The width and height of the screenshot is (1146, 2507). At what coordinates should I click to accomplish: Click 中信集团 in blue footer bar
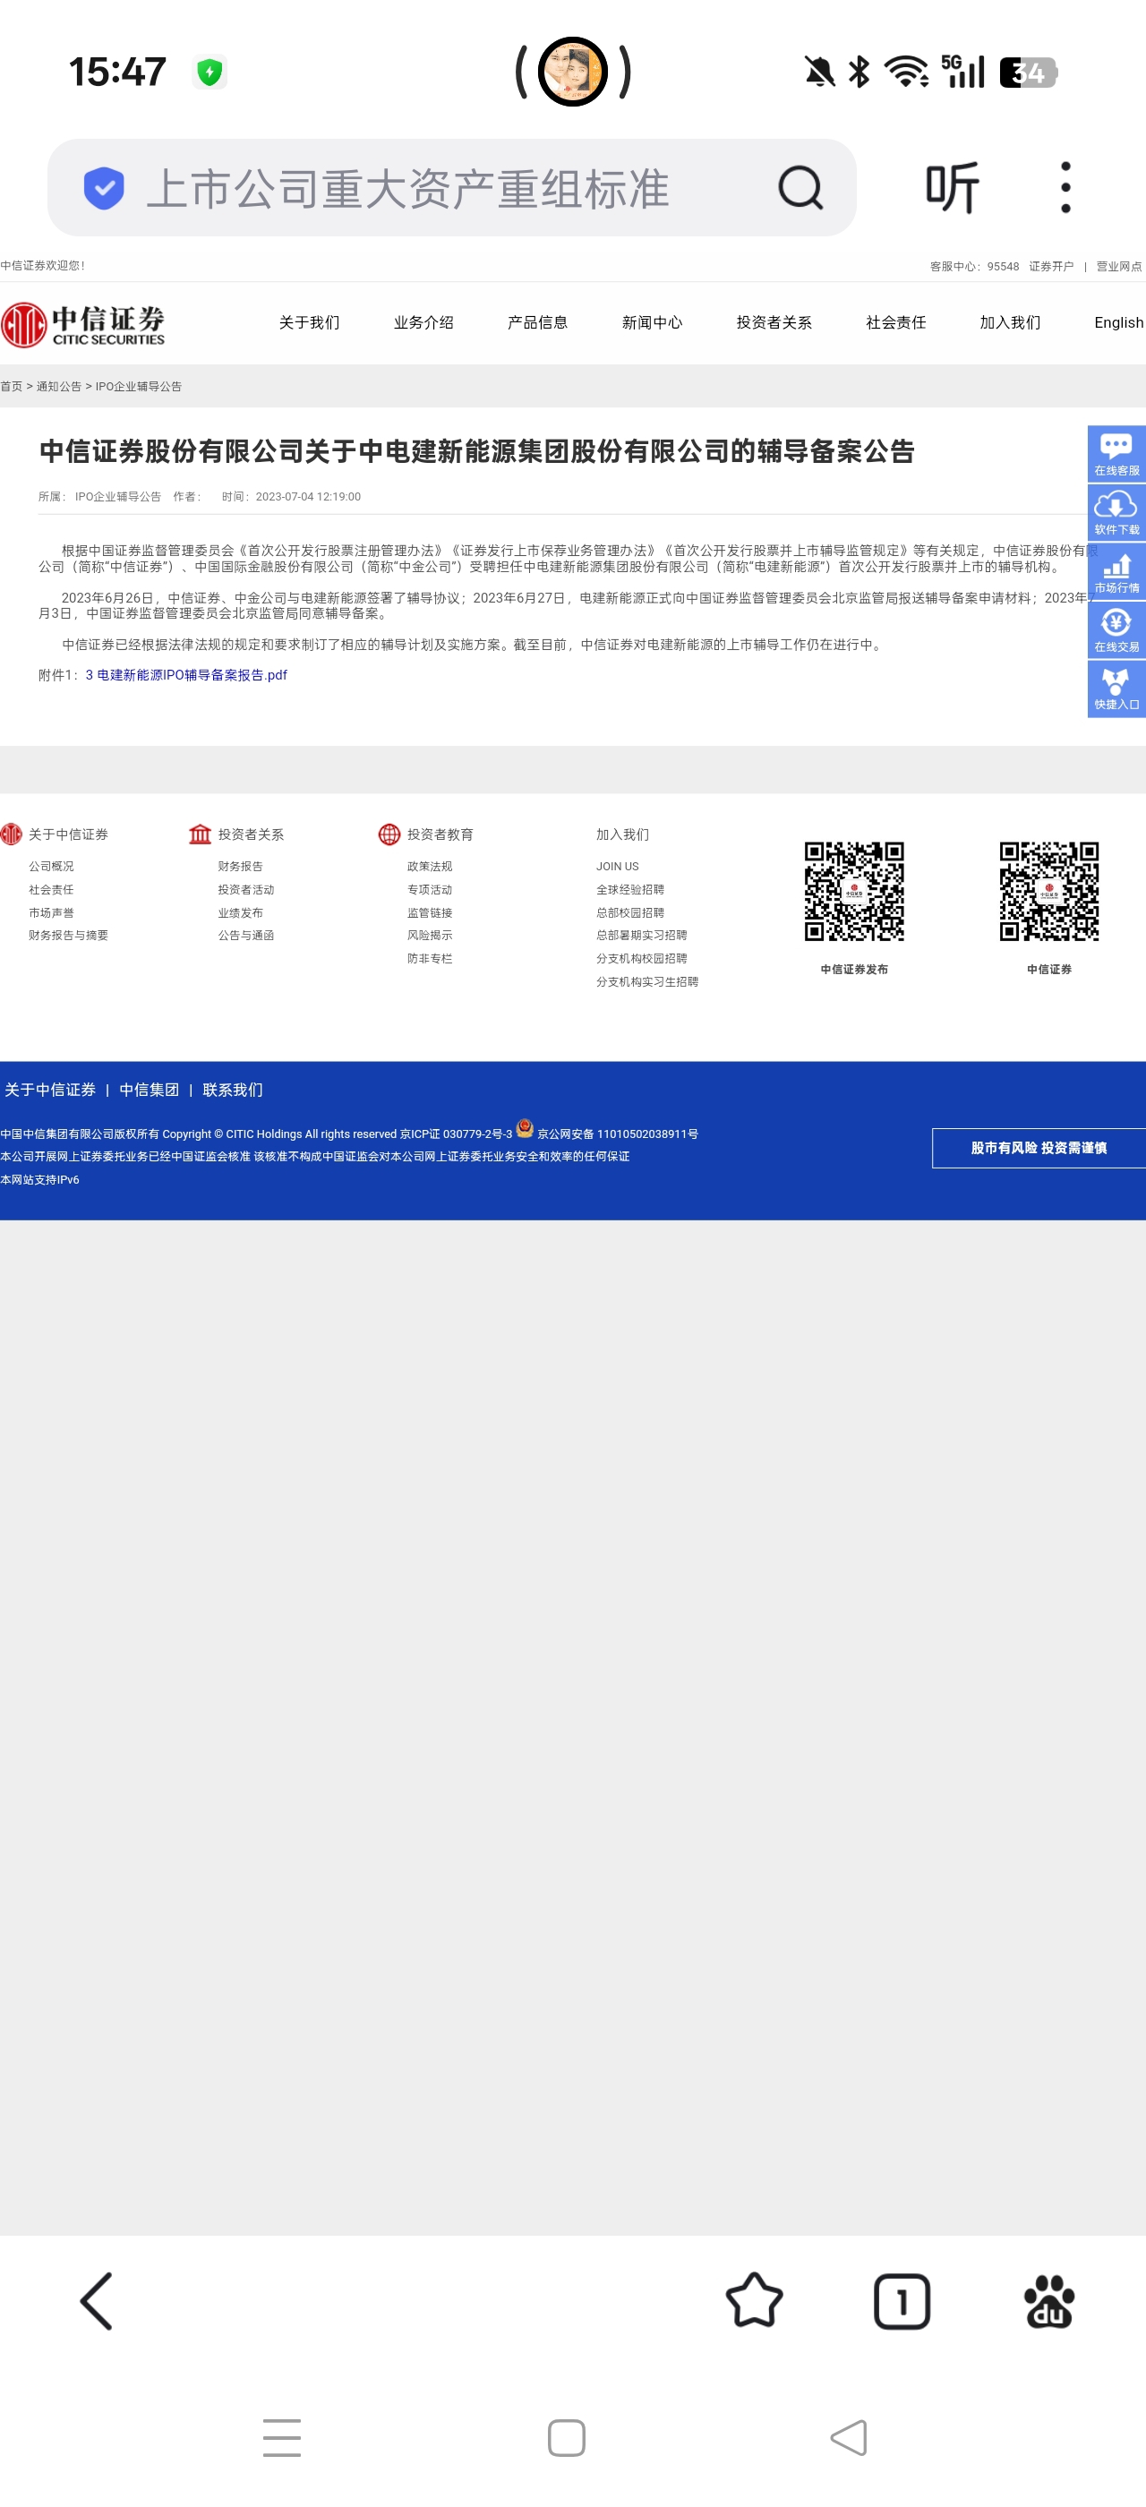click(x=149, y=1090)
